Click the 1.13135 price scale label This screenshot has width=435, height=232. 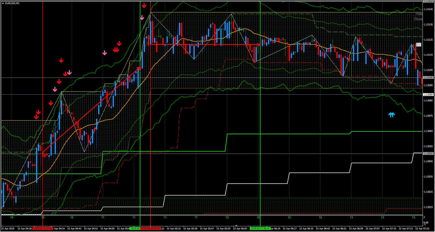tap(428, 25)
